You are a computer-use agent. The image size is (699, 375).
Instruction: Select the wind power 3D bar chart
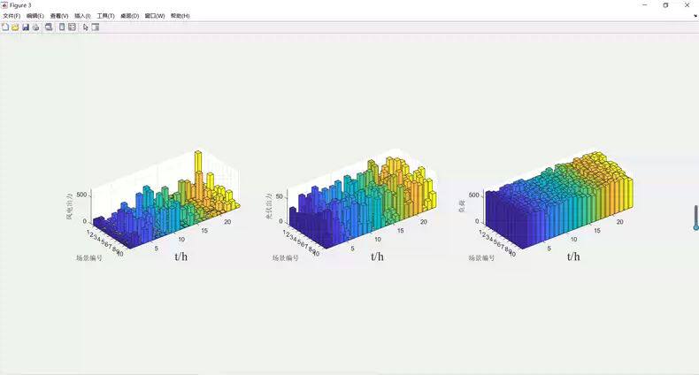(x=167, y=203)
